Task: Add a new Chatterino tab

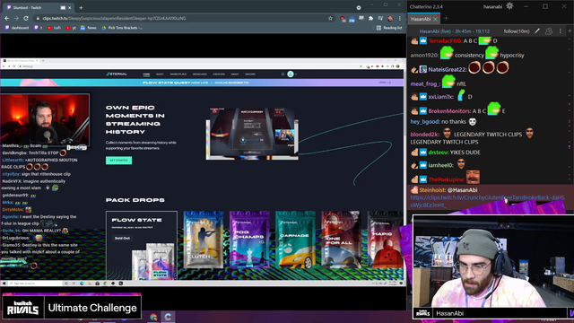Action: (447, 19)
